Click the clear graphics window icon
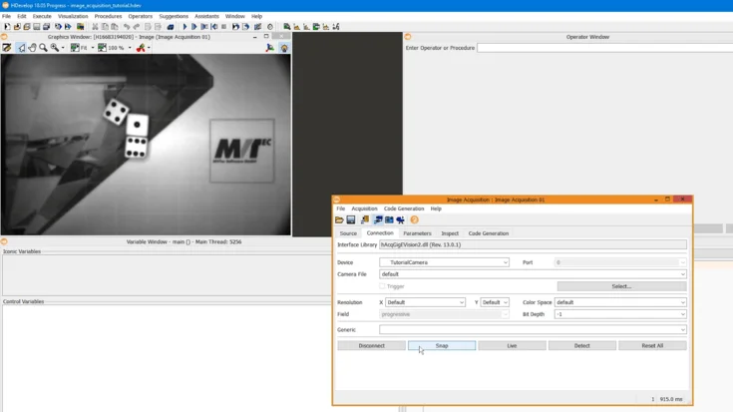733x412 pixels. coord(7,48)
